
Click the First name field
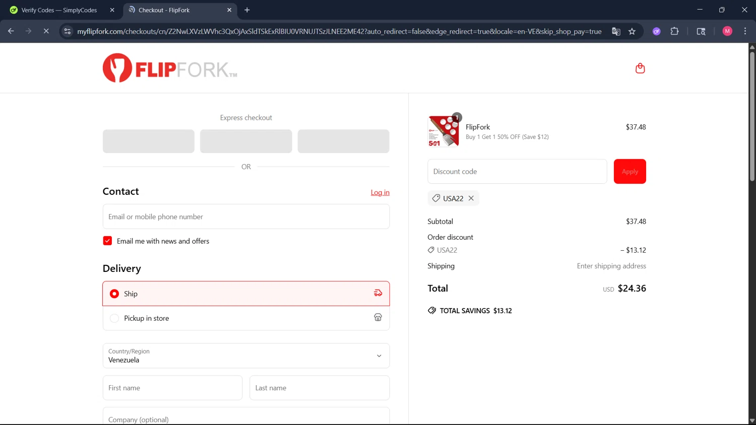172,388
